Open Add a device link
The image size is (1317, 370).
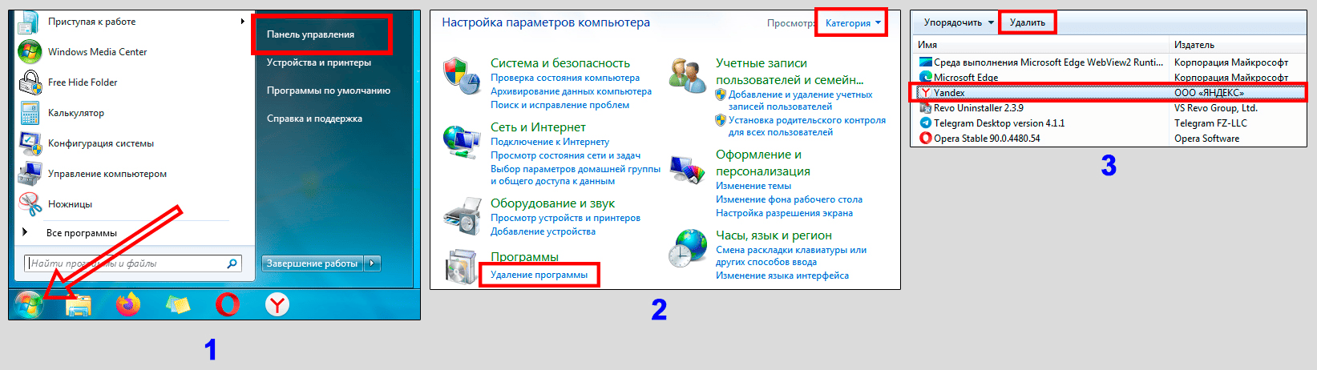[x=543, y=231]
